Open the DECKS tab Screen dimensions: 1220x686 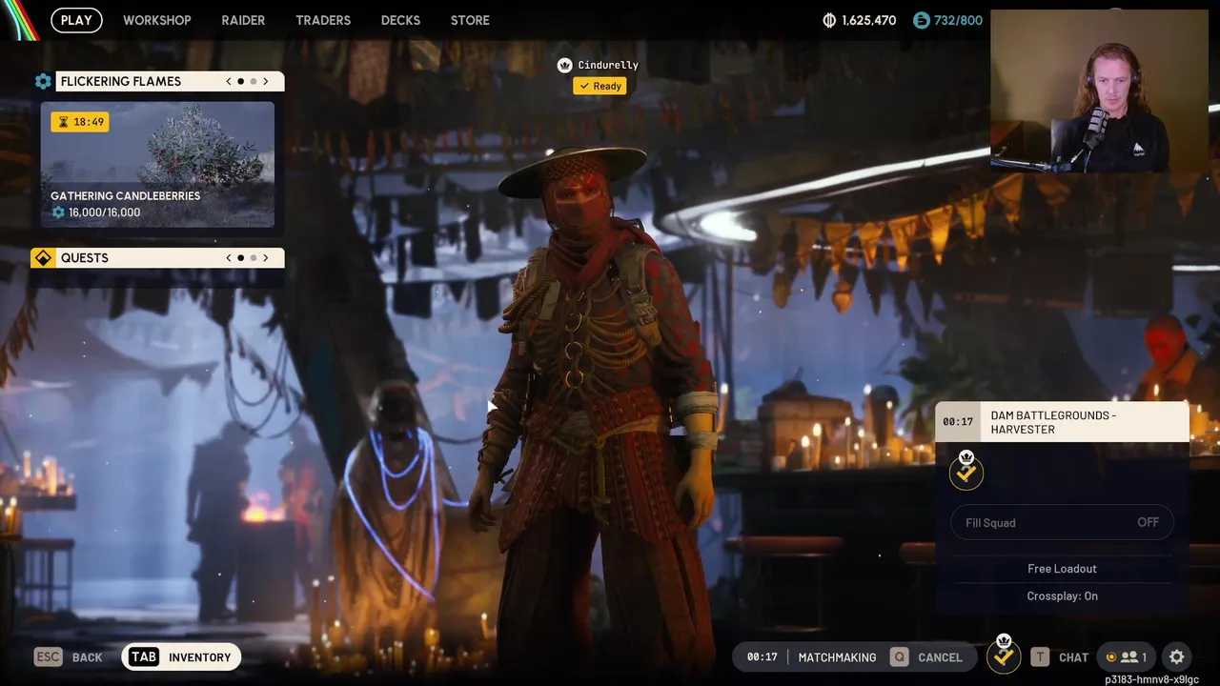pos(401,20)
